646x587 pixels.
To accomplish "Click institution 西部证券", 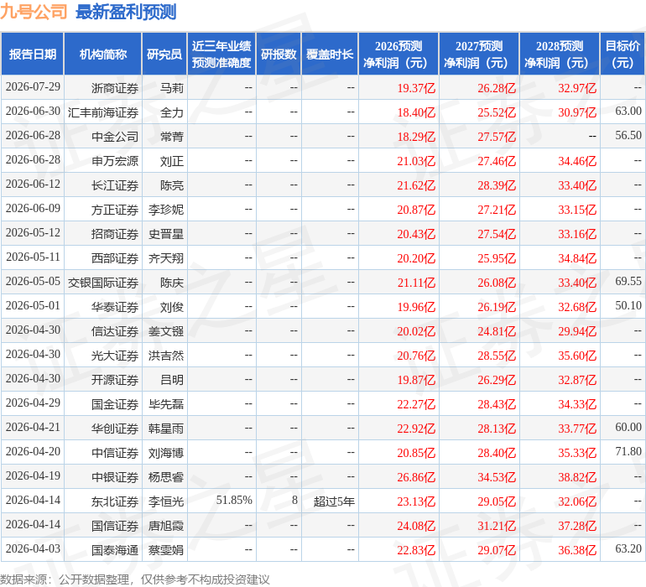I will (x=115, y=258).
